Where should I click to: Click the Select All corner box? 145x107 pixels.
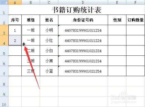coord(4,2)
